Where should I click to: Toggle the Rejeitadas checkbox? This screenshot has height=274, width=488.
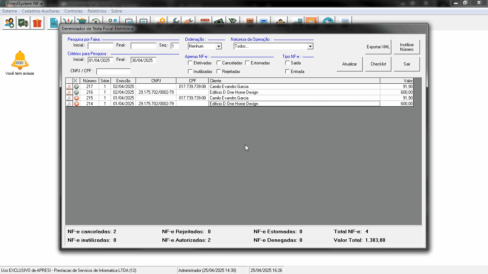point(219,72)
